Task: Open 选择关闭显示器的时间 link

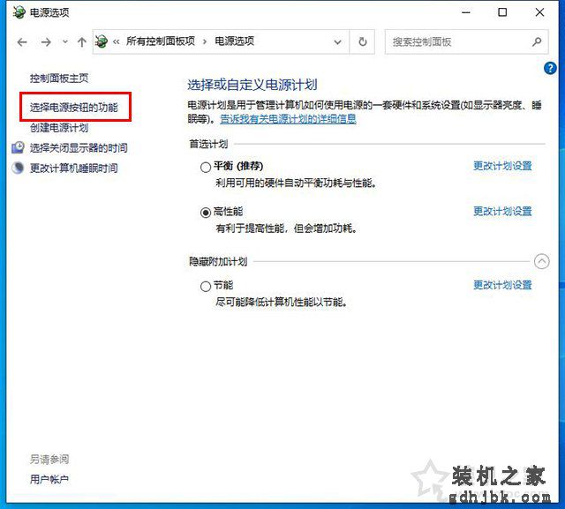Action: 79,147
